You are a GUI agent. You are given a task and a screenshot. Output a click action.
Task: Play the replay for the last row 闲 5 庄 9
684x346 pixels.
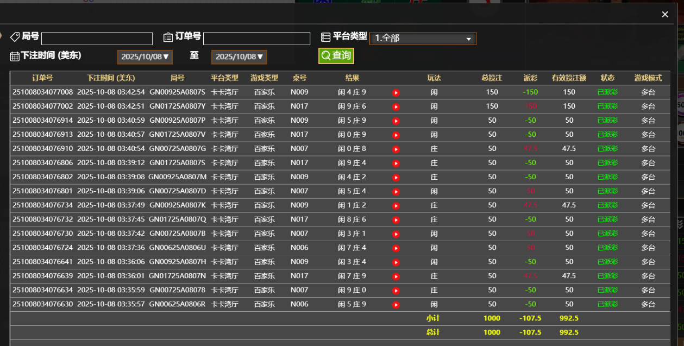[396, 304]
